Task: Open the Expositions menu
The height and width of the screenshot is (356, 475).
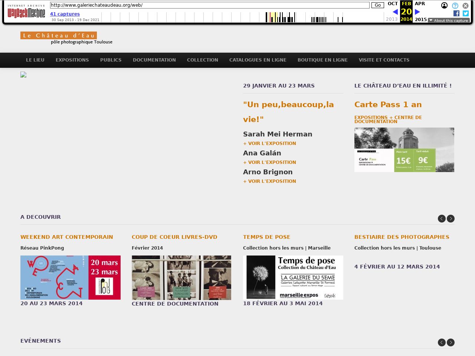Action: pyautogui.click(x=72, y=60)
